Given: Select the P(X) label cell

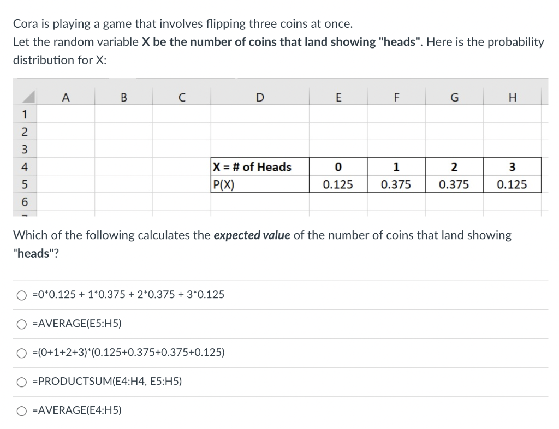Looking at the screenshot, I should tap(260, 184).
